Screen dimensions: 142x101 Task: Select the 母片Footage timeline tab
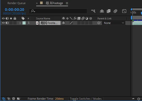pyautogui.click(x=54, y=3)
